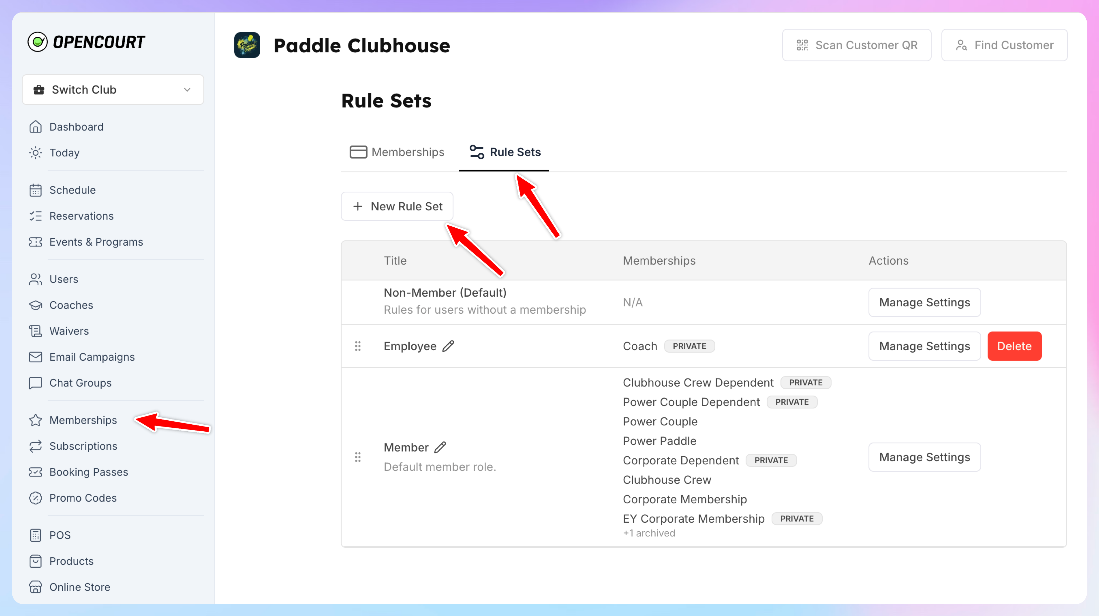Click the POS calculator icon

(x=35, y=535)
